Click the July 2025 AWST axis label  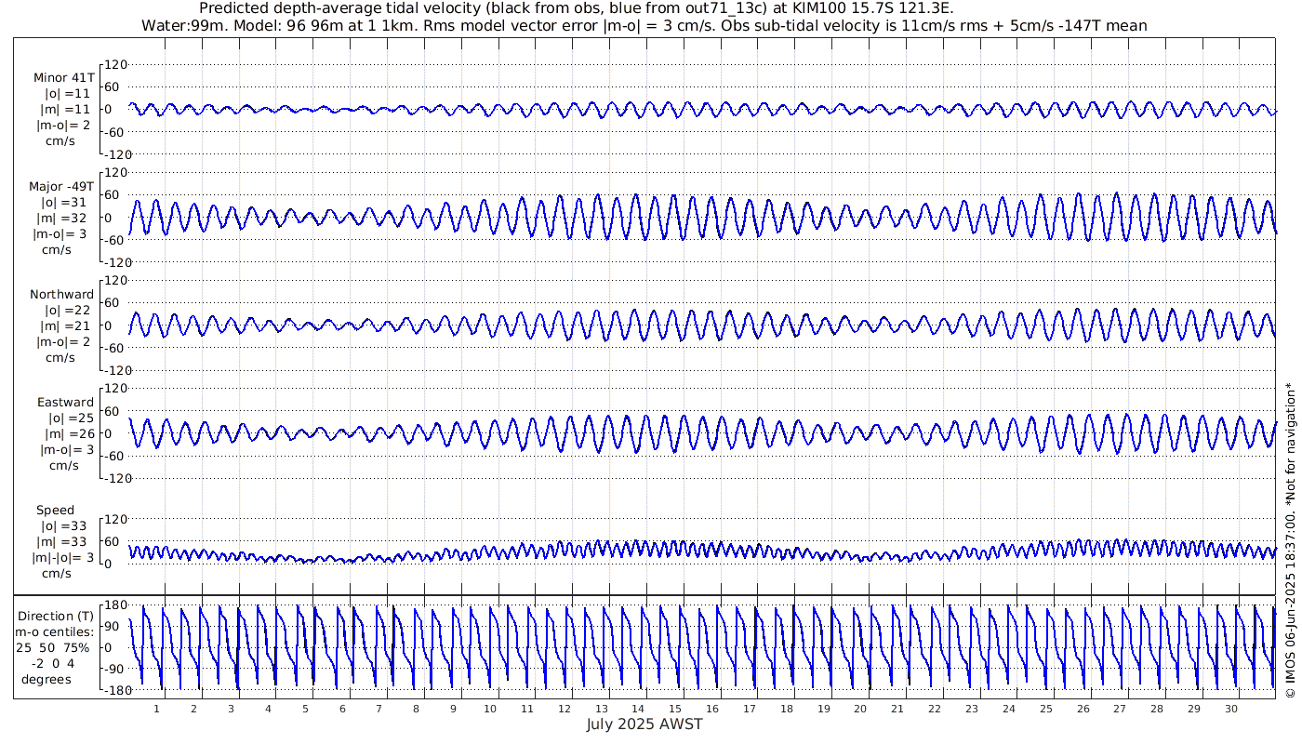tap(644, 724)
